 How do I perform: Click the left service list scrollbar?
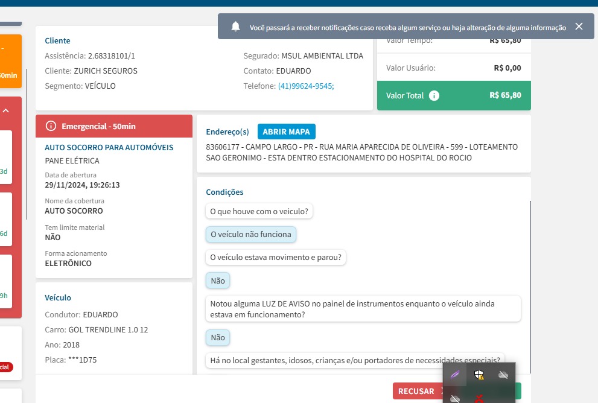click(27, 144)
